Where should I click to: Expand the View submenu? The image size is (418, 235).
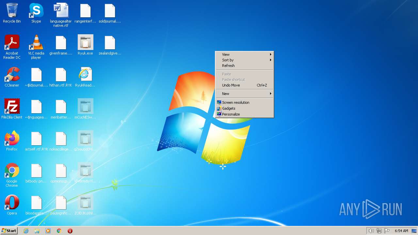[244, 55]
